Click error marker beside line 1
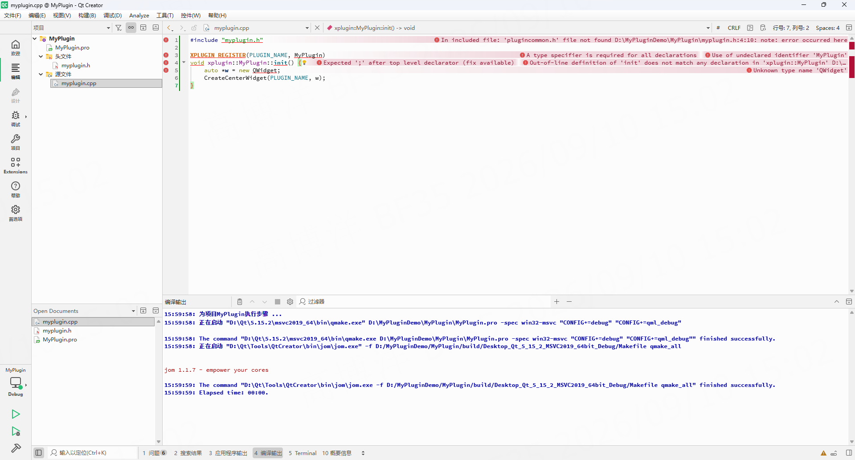The height and width of the screenshot is (460, 855). click(166, 40)
